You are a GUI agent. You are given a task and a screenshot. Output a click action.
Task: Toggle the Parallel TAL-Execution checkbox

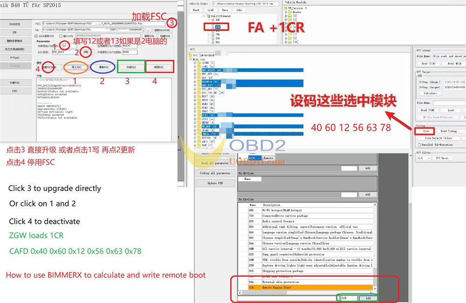pyautogui.click(x=419, y=145)
